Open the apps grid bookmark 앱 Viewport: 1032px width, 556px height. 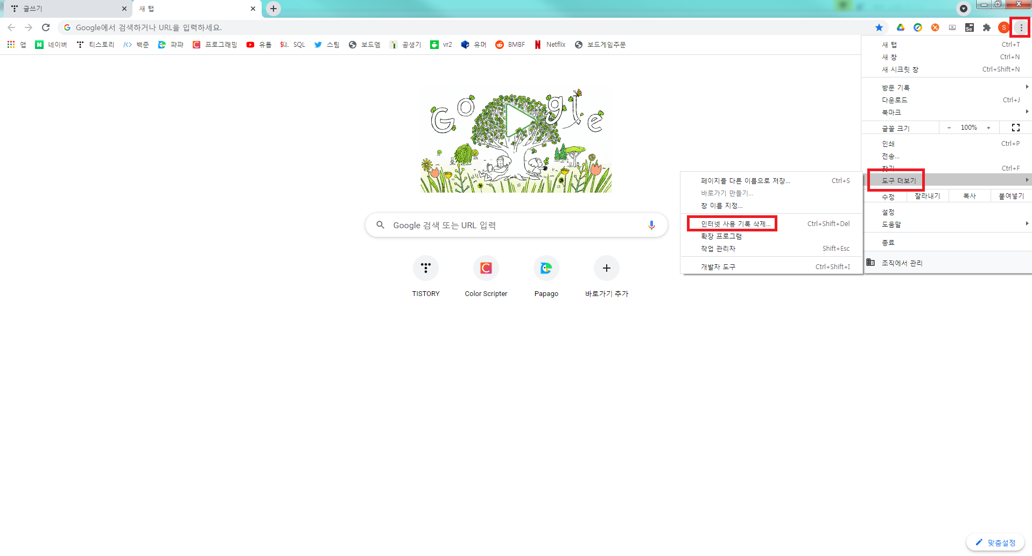pyautogui.click(x=17, y=45)
